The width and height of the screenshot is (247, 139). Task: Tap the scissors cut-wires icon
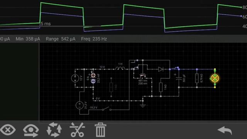(77, 130)
